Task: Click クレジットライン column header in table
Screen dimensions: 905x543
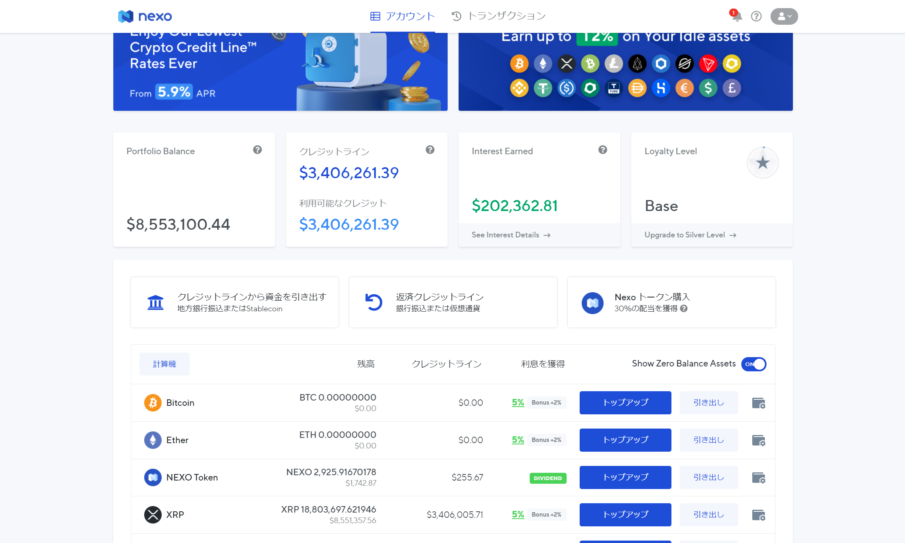Action: 446,364
